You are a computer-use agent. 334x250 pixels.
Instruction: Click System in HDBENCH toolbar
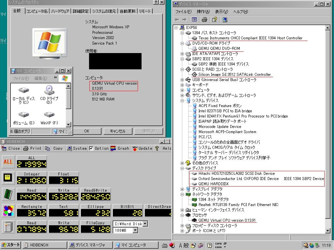77,148
